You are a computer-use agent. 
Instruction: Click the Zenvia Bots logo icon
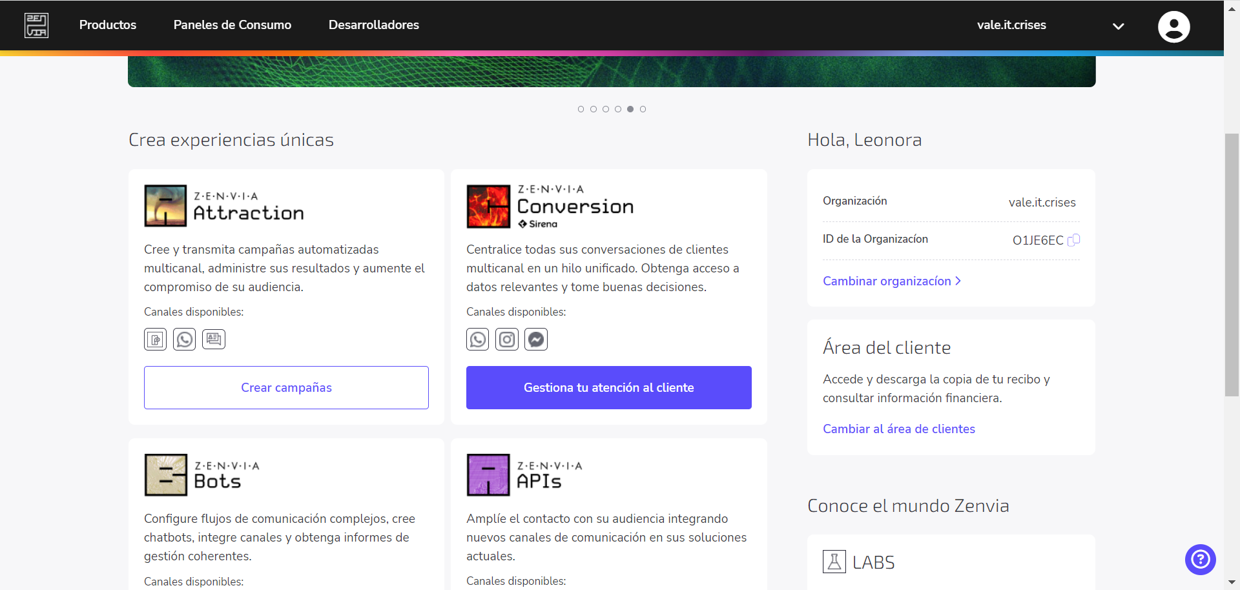(x=165, y=475)
